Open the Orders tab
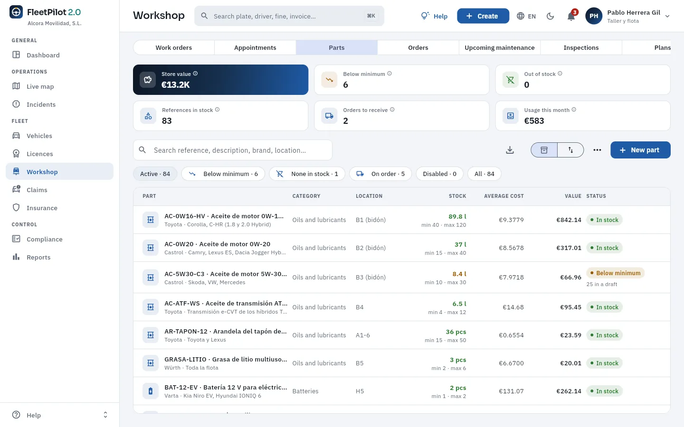This screenshot has width=684, height=427. (x=418, y=47)
